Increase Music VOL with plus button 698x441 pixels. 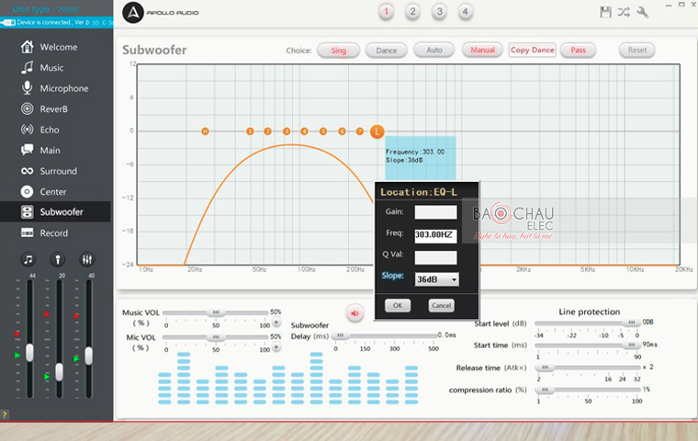tap(276, 322)
